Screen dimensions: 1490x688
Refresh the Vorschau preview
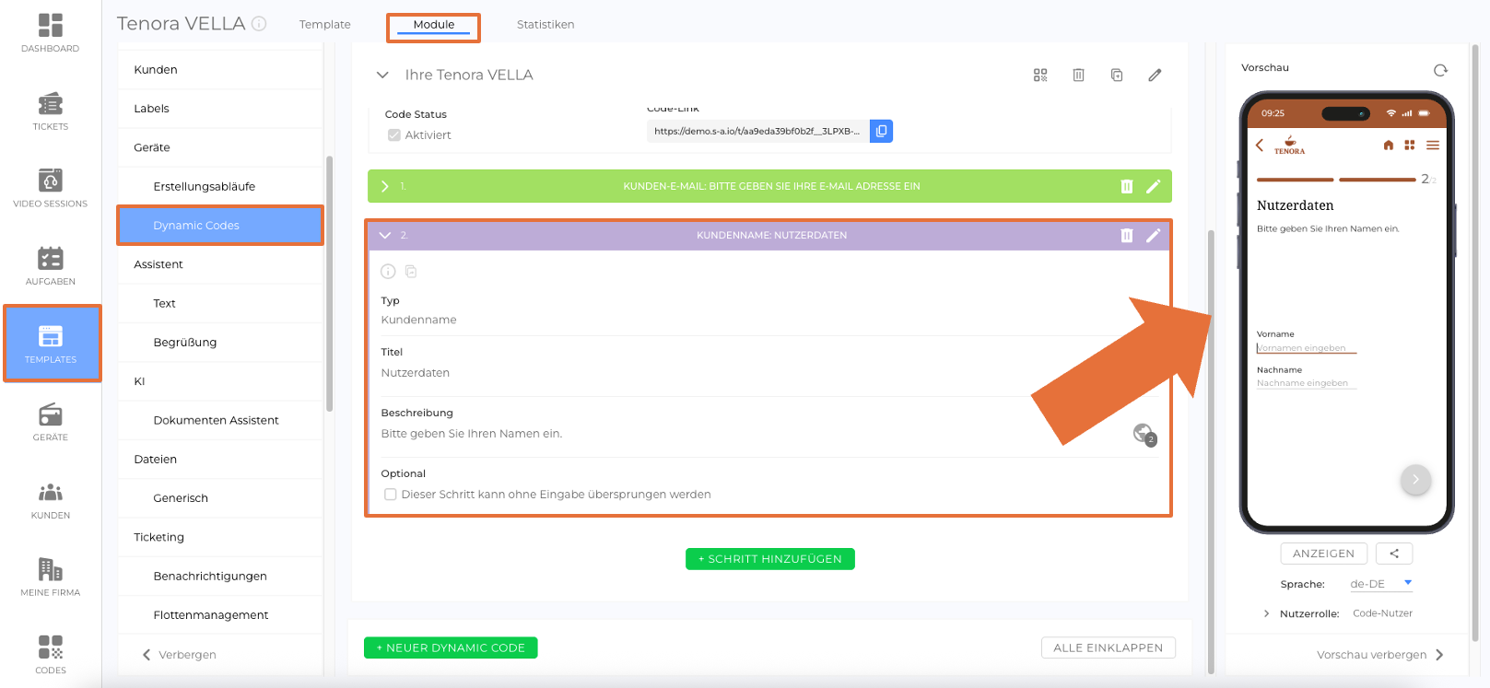coord(1440,70)
